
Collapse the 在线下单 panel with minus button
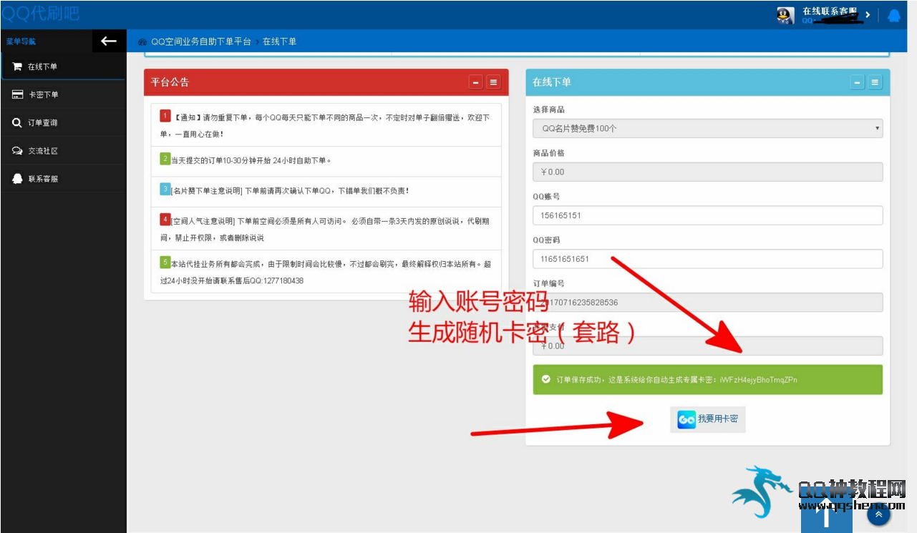pyautogui.click(x=858, y=82)
